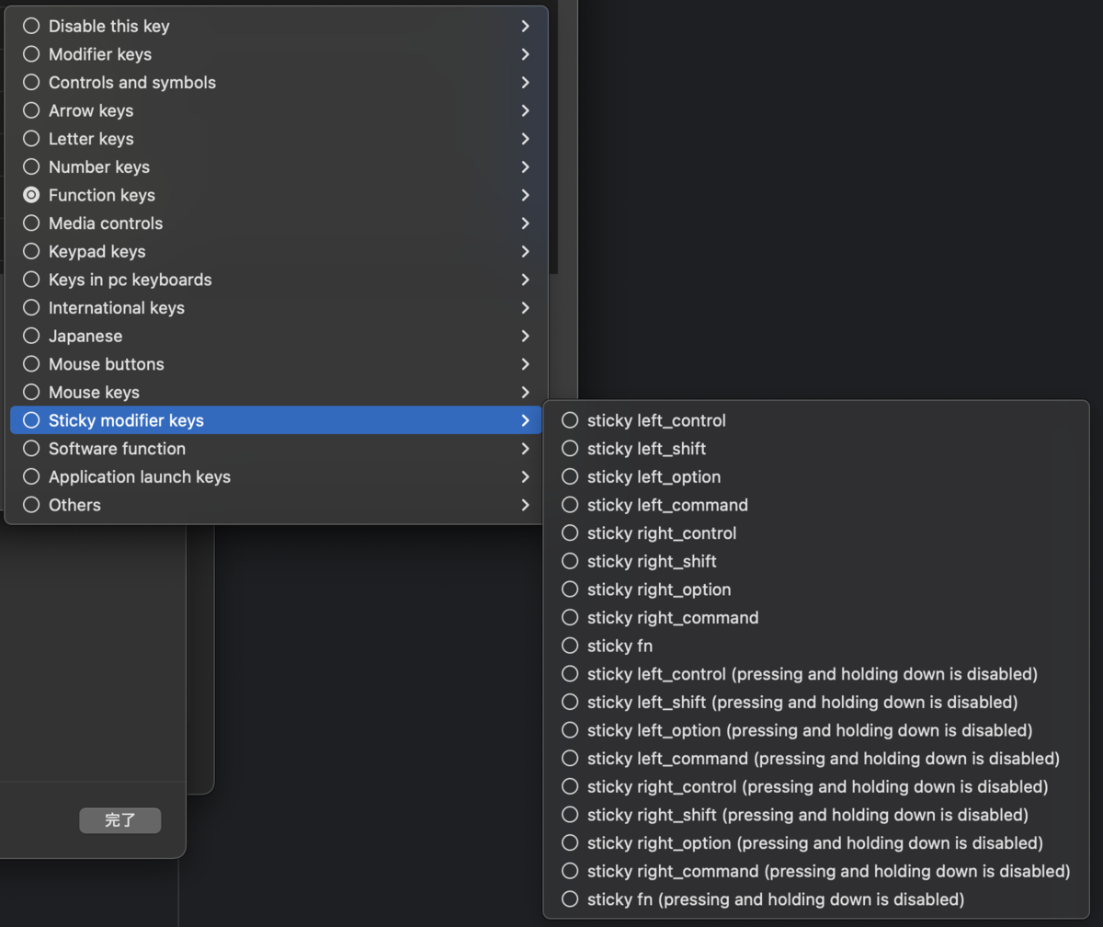Screen dimensions: 1103x927
Task: Select the Japanese keys menu entry
Action: click(85, 336)
